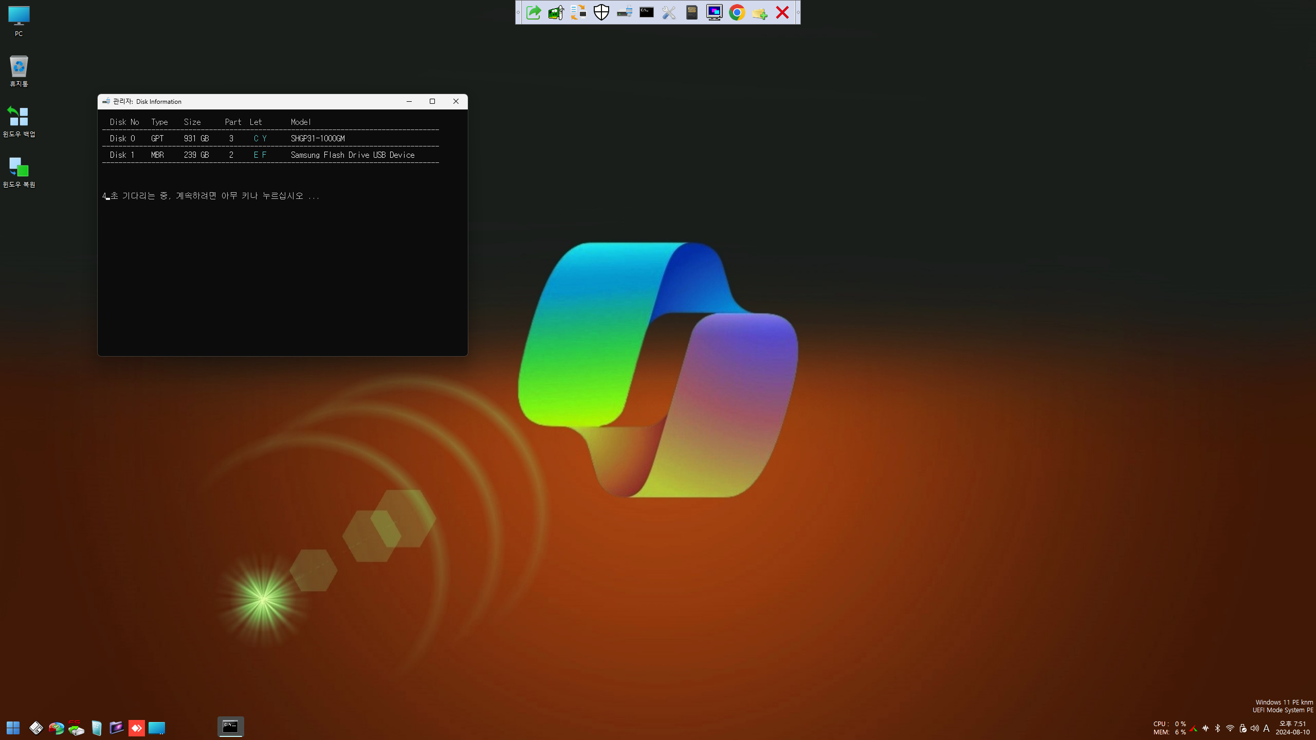Open the floppy disk taskbar app
This screenshot has width=1316, height=740.
point(36,728)
